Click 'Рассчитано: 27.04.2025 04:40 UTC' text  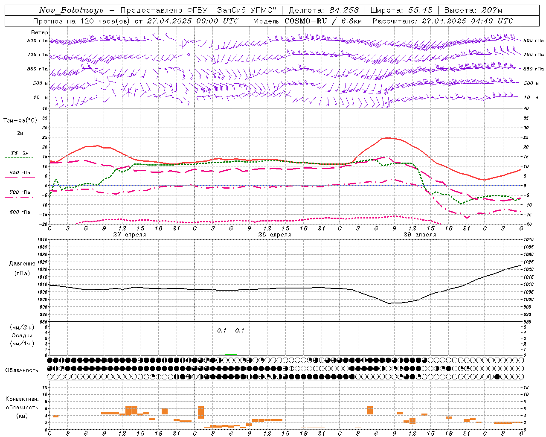coord(443,21)
